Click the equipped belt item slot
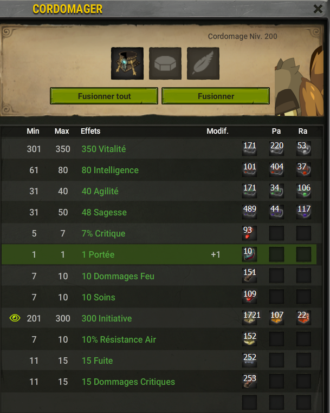 tap(127, 63)
